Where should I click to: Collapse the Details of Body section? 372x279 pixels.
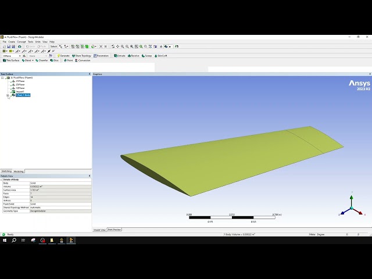[x=1, y=180]
